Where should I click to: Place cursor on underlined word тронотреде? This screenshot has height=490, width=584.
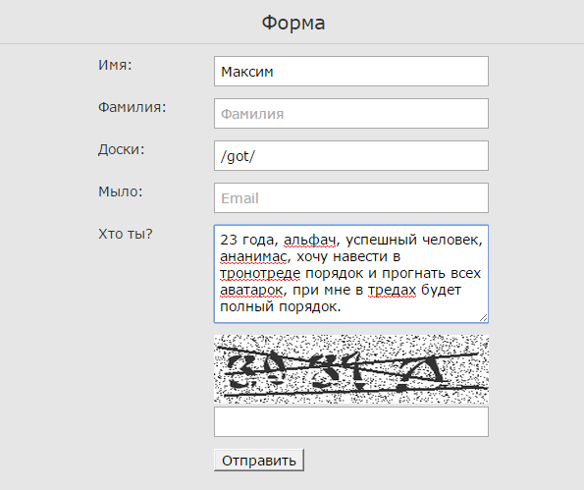pos(260,274)
